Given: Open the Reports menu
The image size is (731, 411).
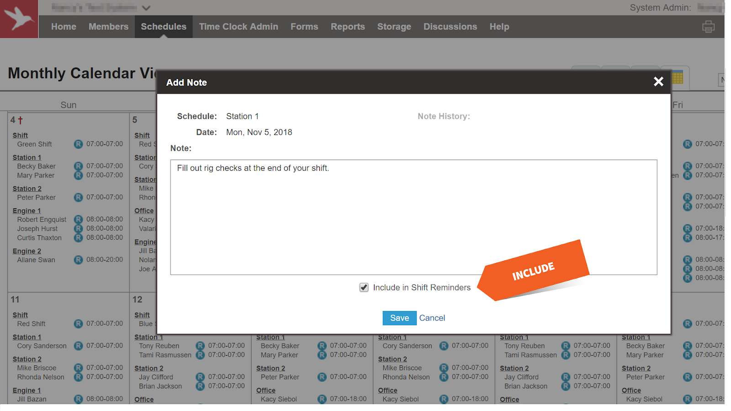Looking at the screenshot, I should point(348,26).
